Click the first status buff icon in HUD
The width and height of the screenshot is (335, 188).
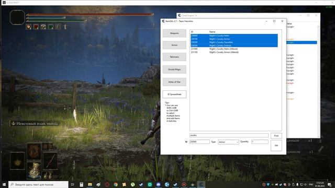point(29,27)
